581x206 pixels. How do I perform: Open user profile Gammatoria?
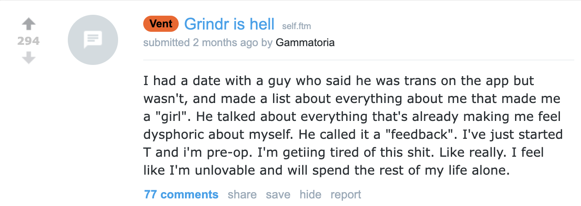[305, 43]
